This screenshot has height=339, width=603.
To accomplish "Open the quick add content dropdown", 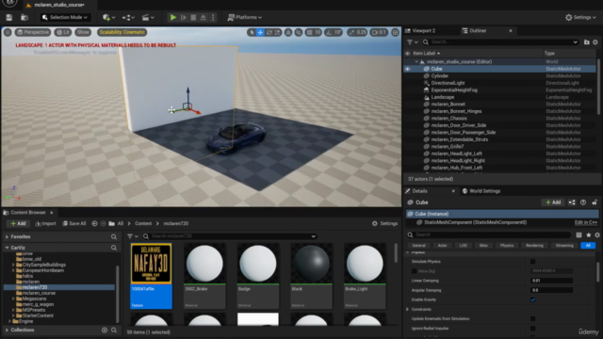I will [x=109, y=17].
